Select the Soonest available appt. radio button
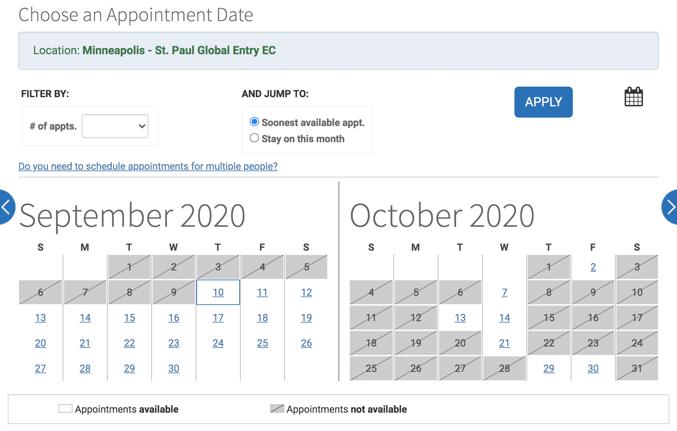Viewport: 677px width, 431px height. tap(254, 121)
